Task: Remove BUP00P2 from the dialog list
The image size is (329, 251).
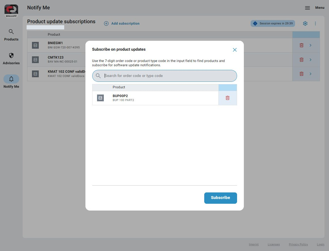Action: (x=227, y=98)
